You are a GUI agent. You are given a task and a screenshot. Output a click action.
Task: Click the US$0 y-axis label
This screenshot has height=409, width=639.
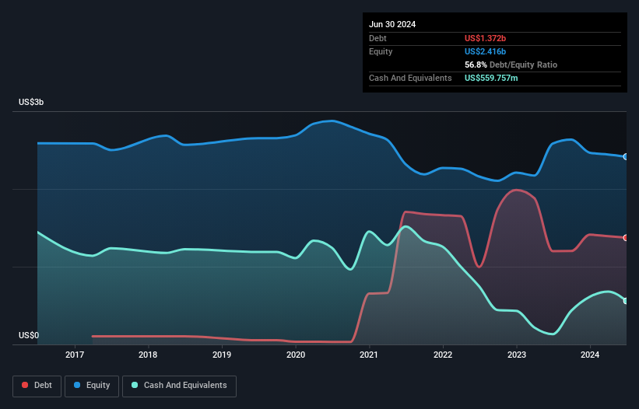pyautogui.click(x=29, y=335)
